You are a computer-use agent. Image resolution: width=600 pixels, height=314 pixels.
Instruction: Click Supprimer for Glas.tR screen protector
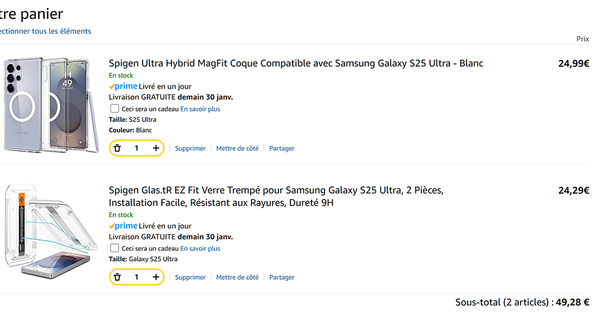[x=190, y=278]
